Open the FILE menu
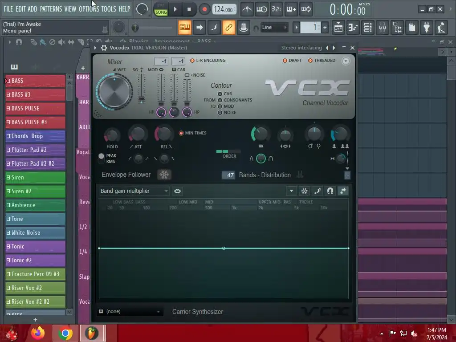Viewport: 456px width, 342px height. click(x=8, y=9)
